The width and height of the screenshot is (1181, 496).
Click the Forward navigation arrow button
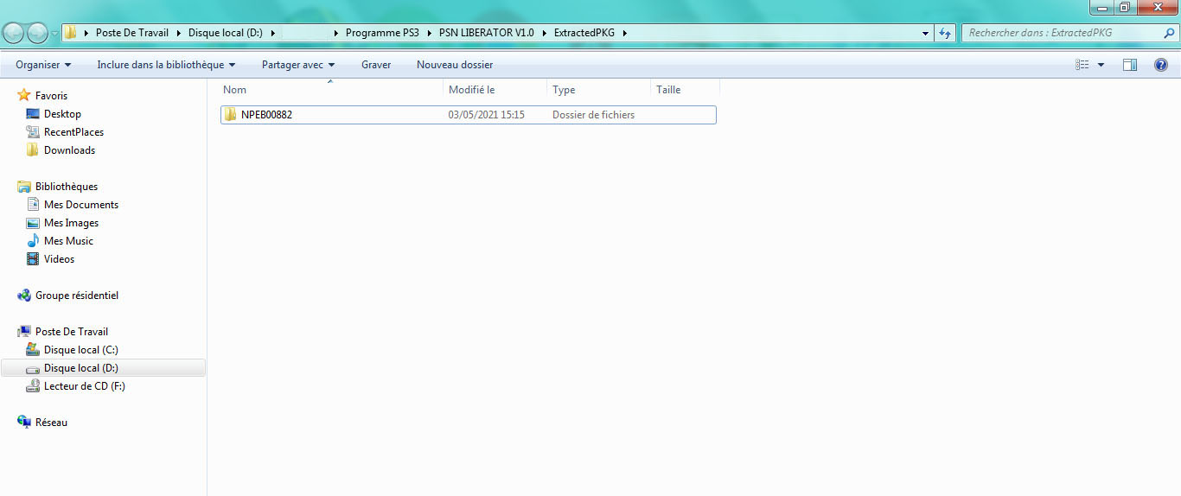(x=37, y=33)
